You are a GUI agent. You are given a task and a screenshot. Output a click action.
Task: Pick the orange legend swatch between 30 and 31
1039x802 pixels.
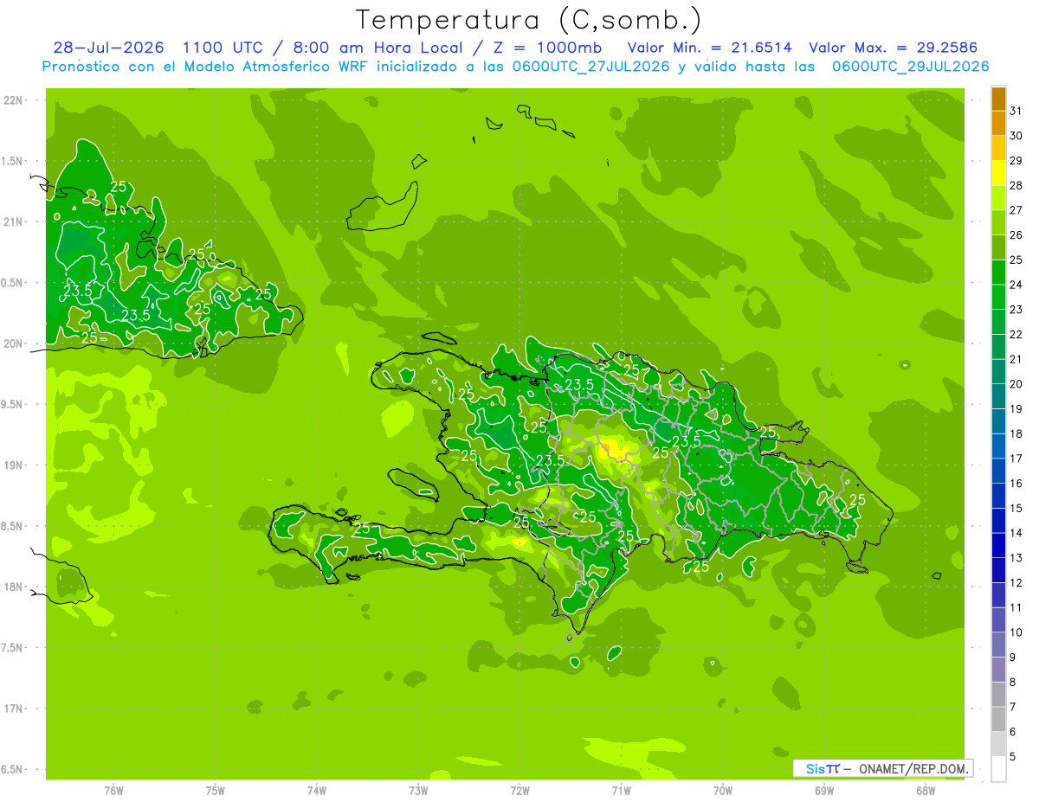[x=998, y=123]
